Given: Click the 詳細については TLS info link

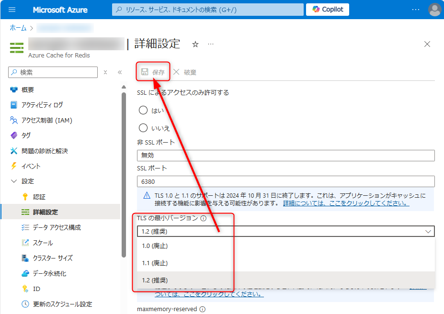Looking at the screenshot, I should (345, 203).
